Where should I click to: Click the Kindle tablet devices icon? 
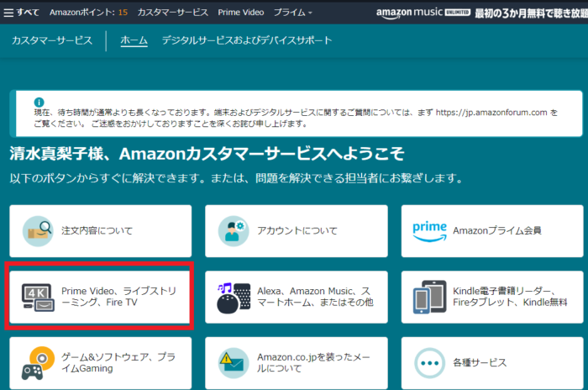coord(430,297)
